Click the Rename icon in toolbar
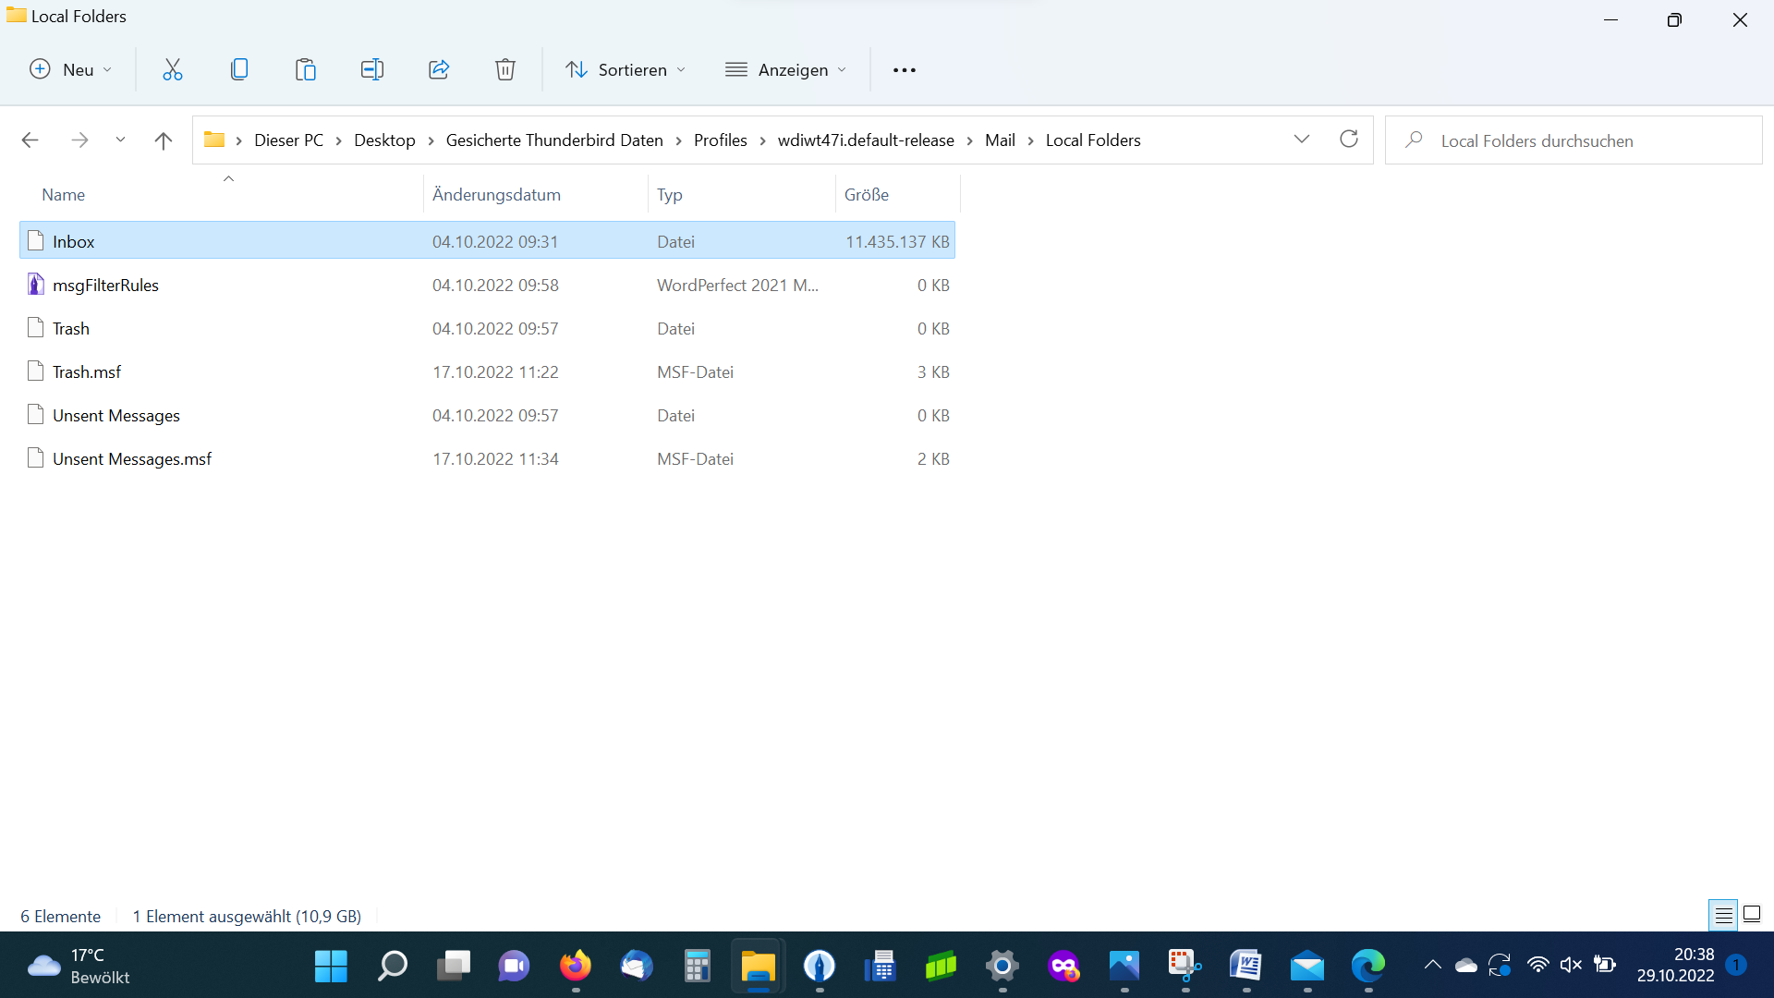 [372, 69]
